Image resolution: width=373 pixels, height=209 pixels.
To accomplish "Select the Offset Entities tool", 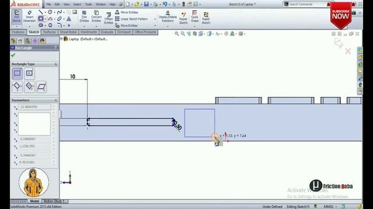I will [x=108, y=18].
